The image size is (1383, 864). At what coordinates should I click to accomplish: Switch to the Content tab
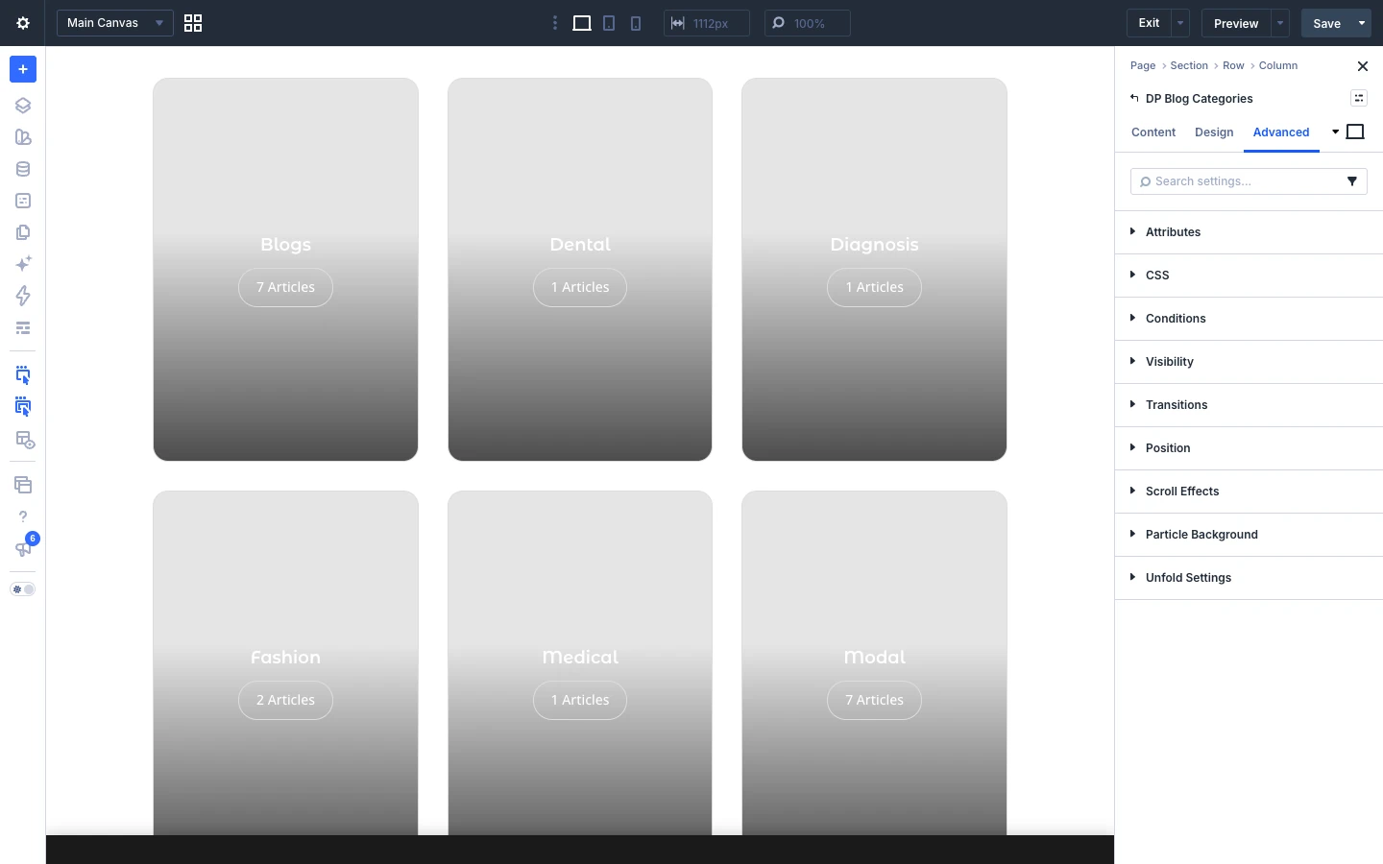pyautogui.click(x=1153, y=132)
